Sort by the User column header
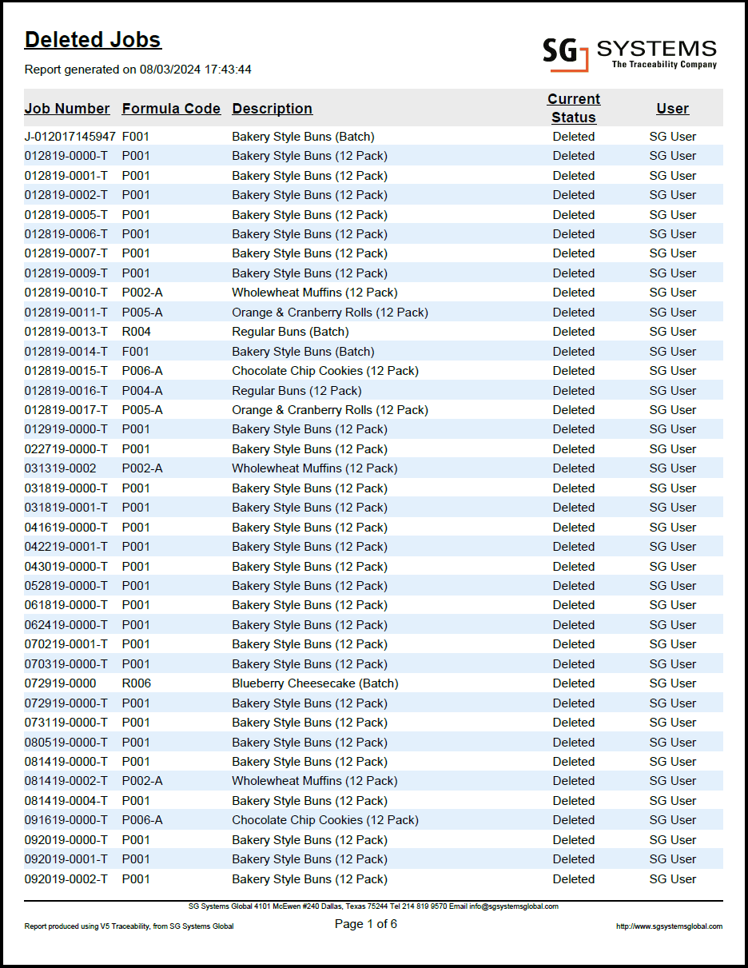Image resolution: width=748 pixels, height=968 pixels. [672, 108]
